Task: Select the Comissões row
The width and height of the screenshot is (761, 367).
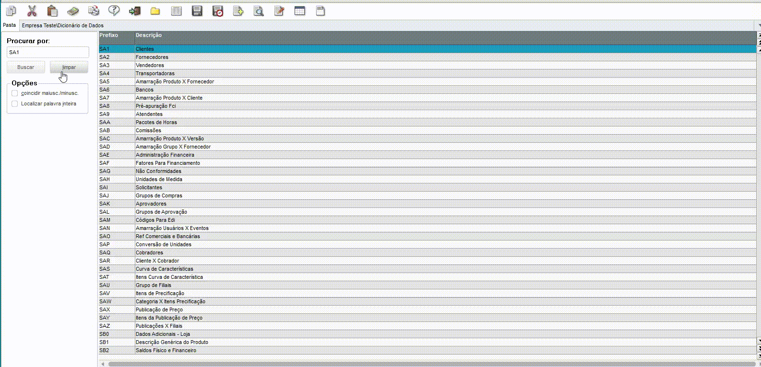Action: (x=428, y=130)
